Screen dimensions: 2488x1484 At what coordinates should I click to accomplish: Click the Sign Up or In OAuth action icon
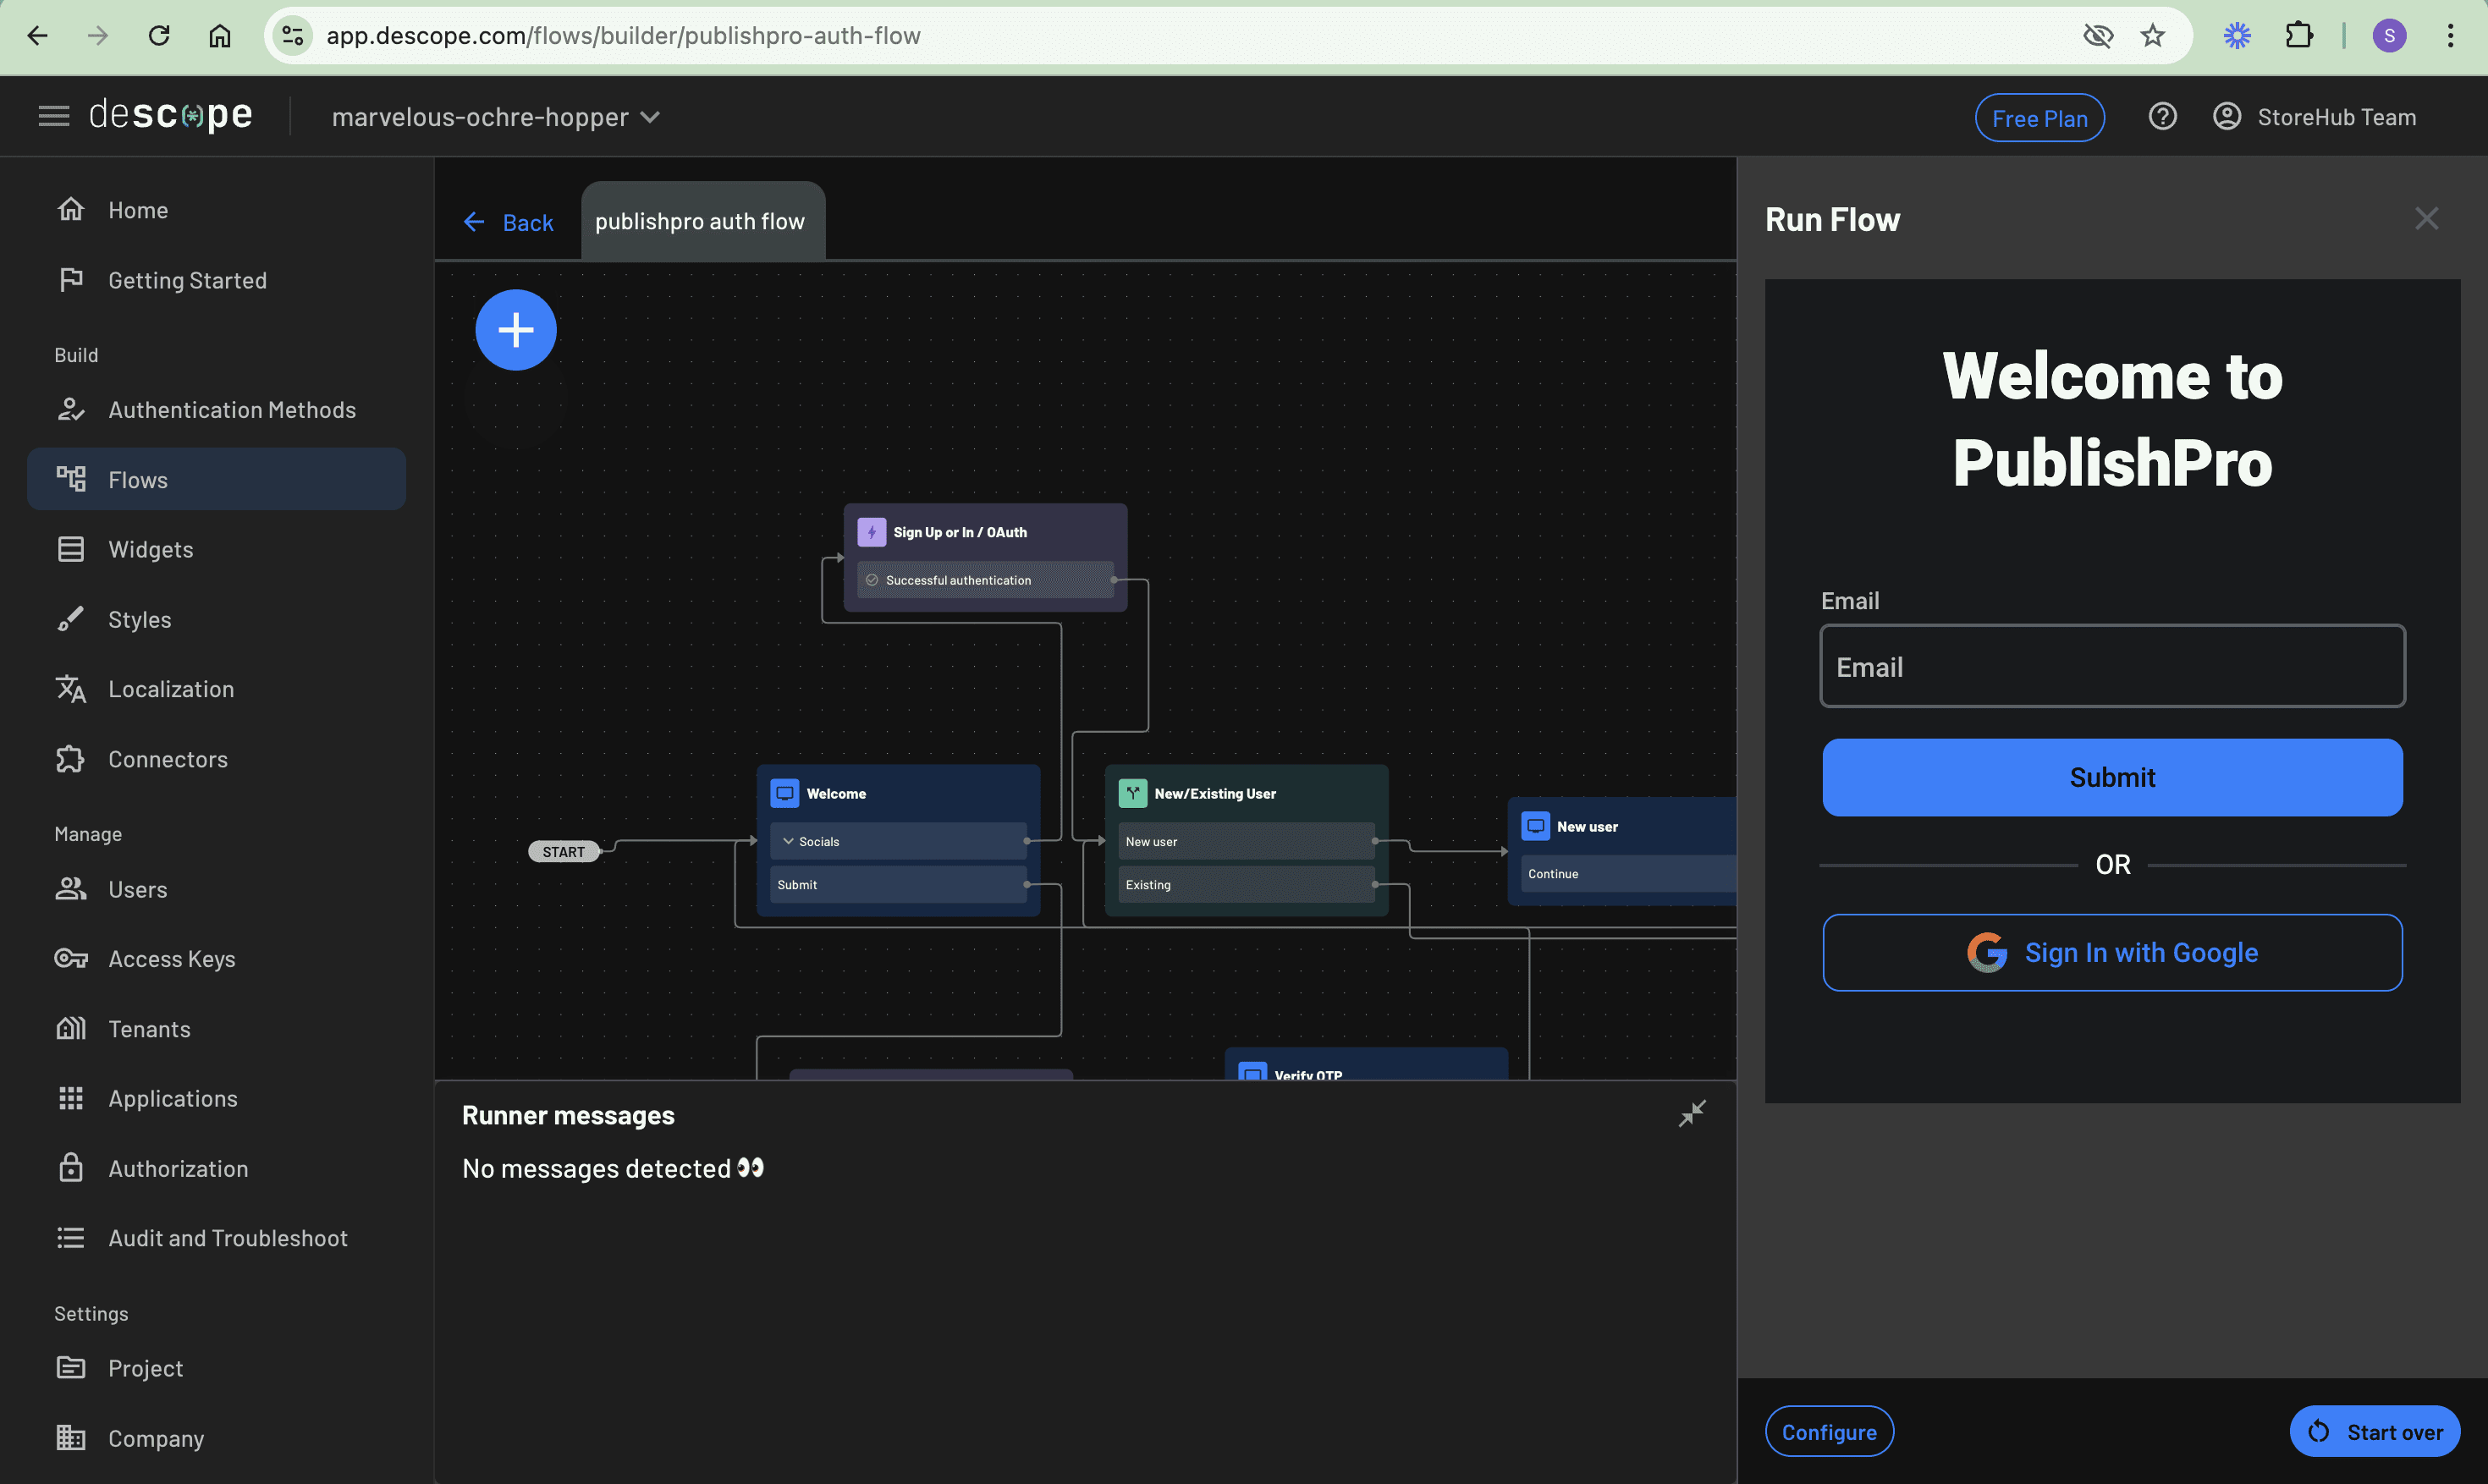tap(871, 532)
